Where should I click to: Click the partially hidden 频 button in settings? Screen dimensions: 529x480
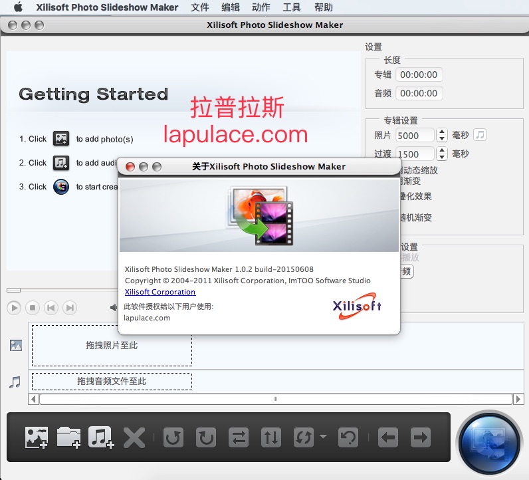(x=407, y=271)
